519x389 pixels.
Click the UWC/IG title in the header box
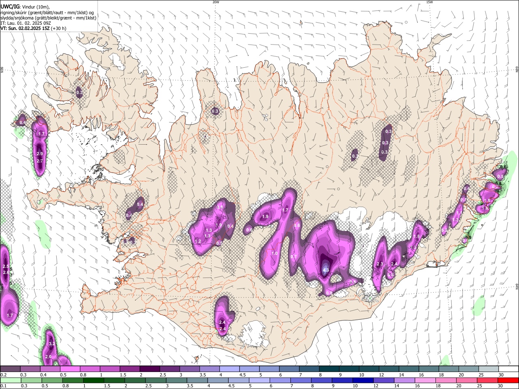[10, 6]
